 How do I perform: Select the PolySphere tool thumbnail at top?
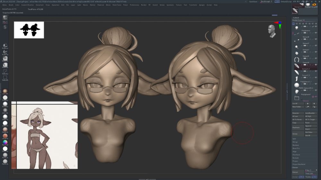[308, 5]
